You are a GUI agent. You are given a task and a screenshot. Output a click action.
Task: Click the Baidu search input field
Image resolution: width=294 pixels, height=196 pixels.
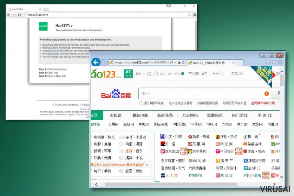coord(204,93)
